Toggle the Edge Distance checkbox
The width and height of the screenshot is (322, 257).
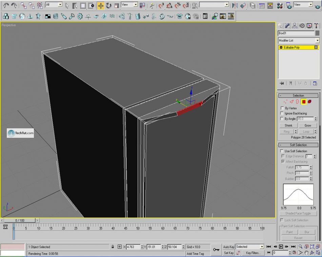click(x=283, y=156)
